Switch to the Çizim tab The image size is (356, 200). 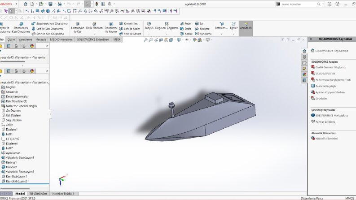pos(11,39)
